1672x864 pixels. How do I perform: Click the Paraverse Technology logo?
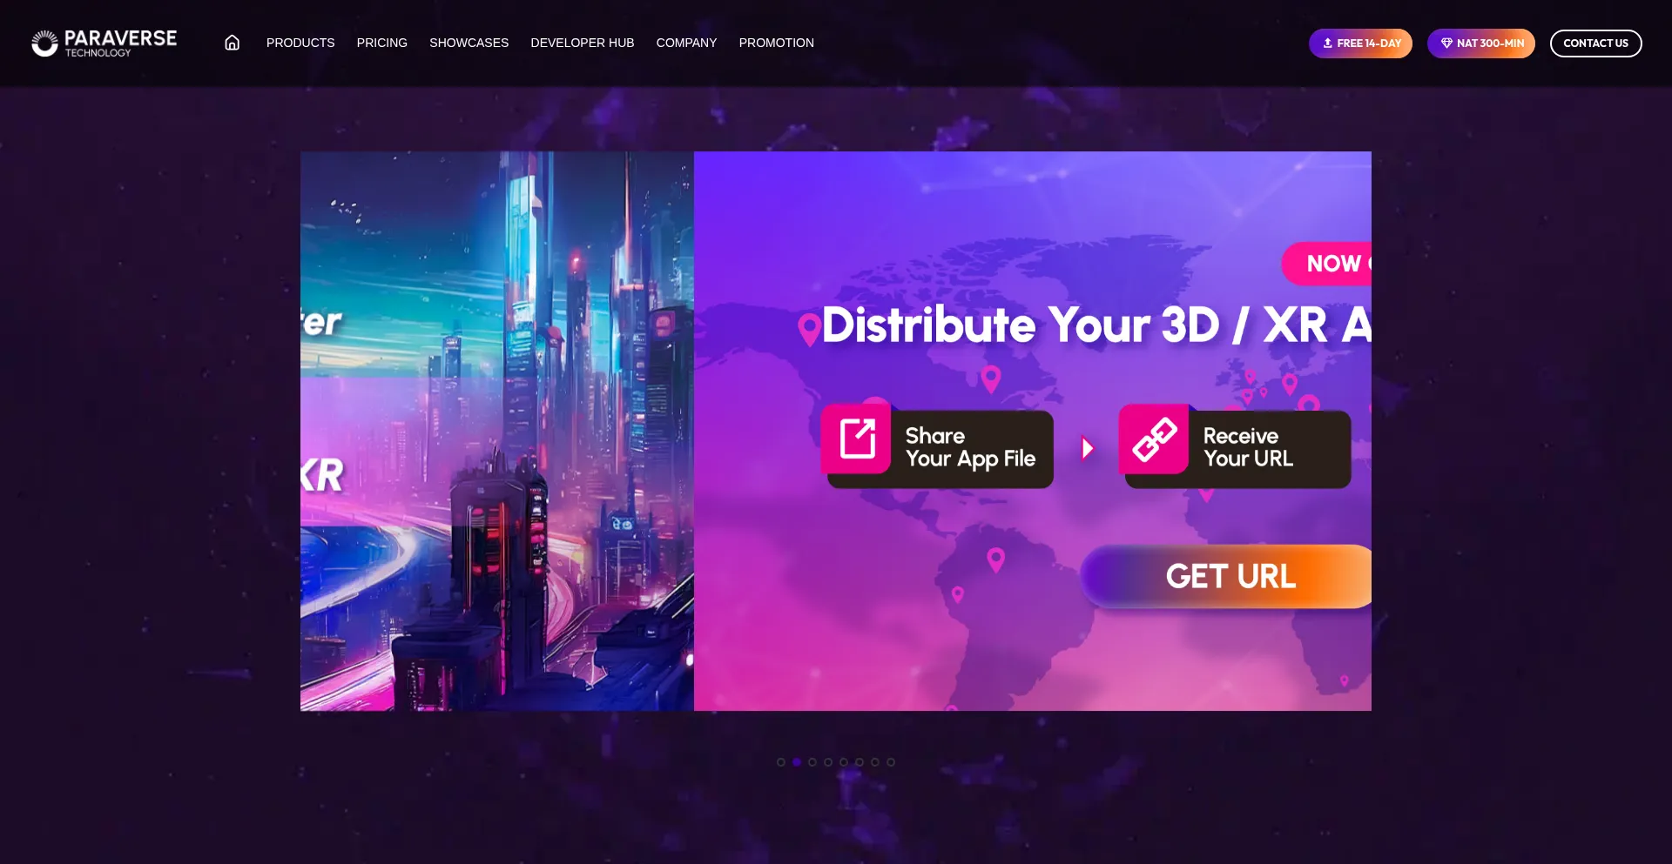(104, 43)
